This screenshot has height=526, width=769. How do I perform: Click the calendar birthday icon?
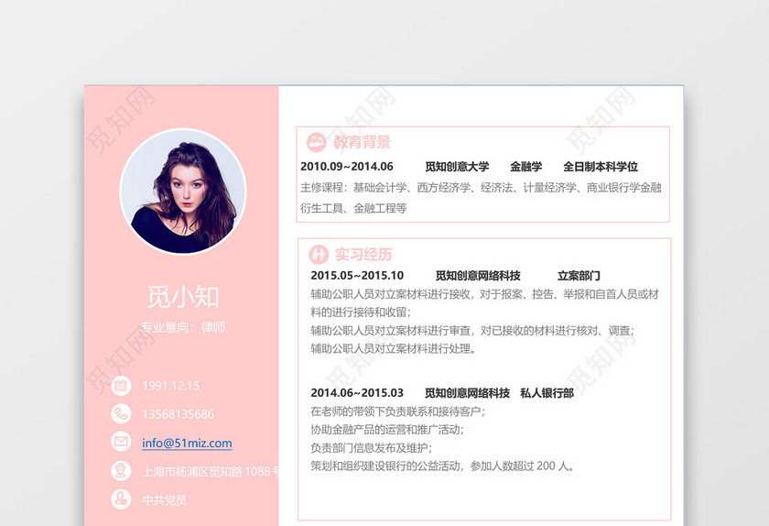tap(121, 386)
